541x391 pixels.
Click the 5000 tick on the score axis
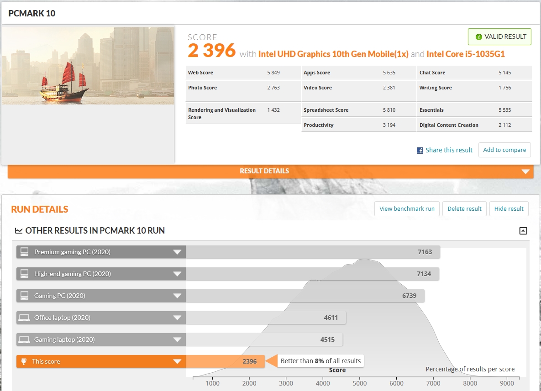[359, 383]
